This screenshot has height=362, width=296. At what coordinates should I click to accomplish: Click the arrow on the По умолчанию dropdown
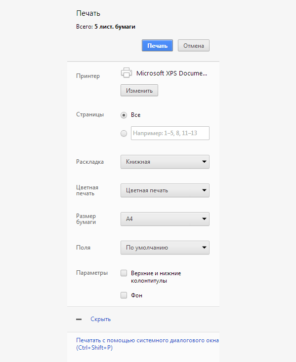[204, 248]
